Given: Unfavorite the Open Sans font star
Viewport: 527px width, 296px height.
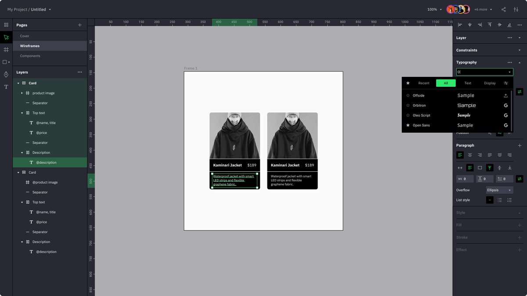Looking at the screenshot, I should (408, 125).
